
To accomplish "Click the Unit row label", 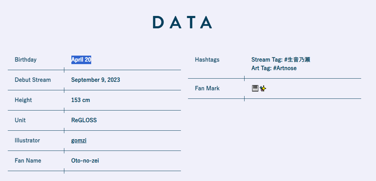I will tap(20, 120).
